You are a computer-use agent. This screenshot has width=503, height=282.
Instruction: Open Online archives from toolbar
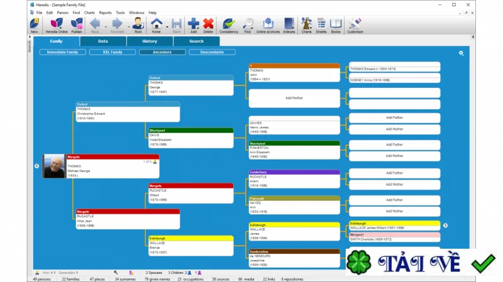(x=268, y=26)
